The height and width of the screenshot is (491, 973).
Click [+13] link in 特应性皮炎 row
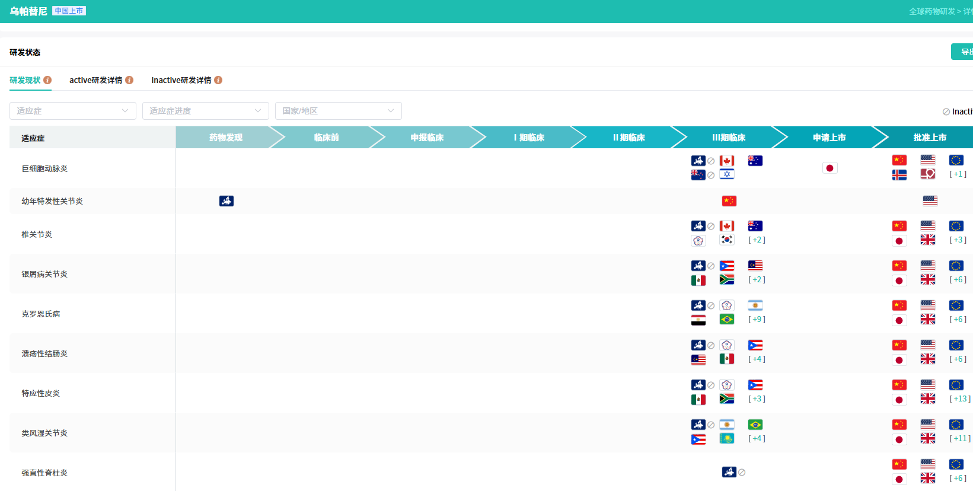click(x=960, y=399)
